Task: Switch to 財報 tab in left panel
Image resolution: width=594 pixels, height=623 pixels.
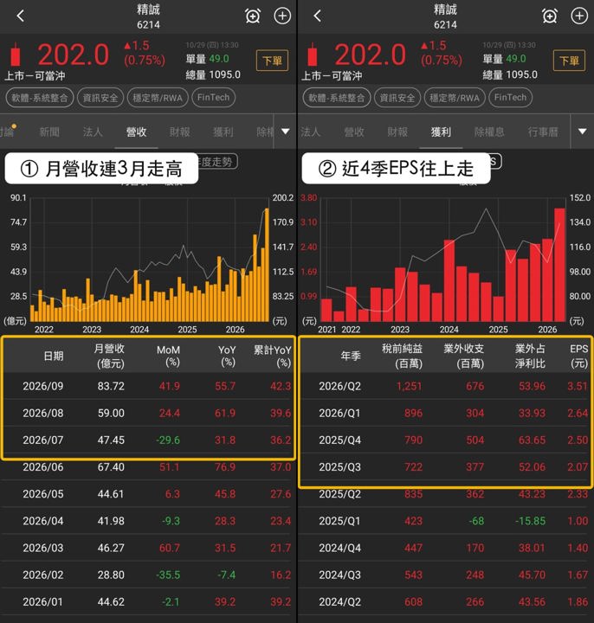Action: (180, 132)
